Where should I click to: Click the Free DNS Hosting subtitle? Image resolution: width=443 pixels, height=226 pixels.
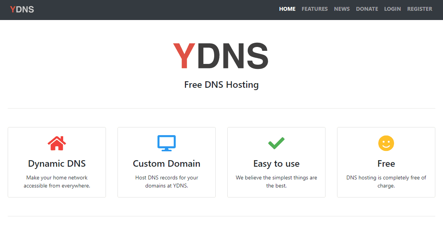click(221, 85)
